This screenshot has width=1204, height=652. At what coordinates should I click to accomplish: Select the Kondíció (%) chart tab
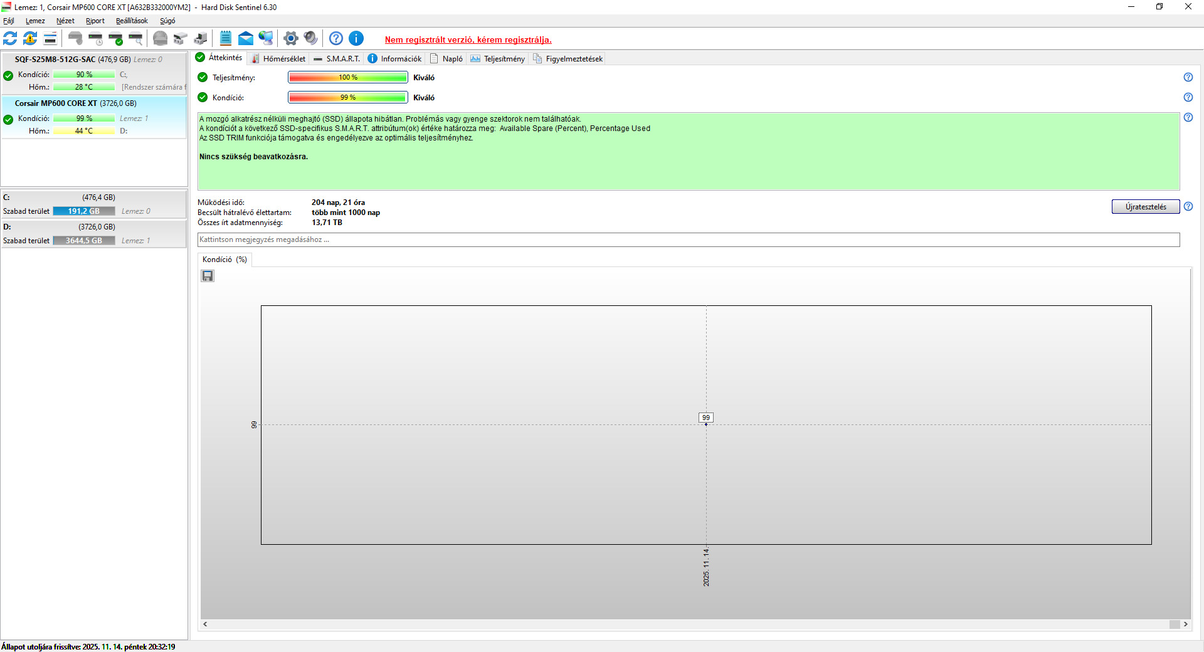[x=224, y=260]
